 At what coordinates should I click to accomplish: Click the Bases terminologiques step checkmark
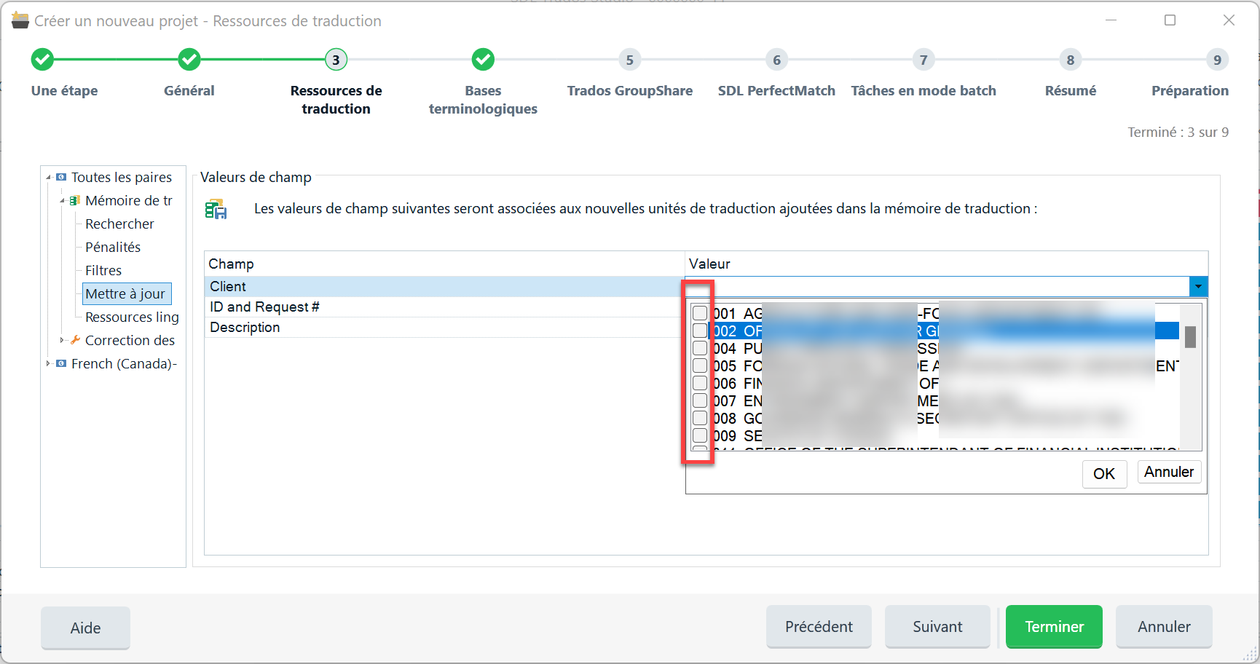tap(483, 60)
